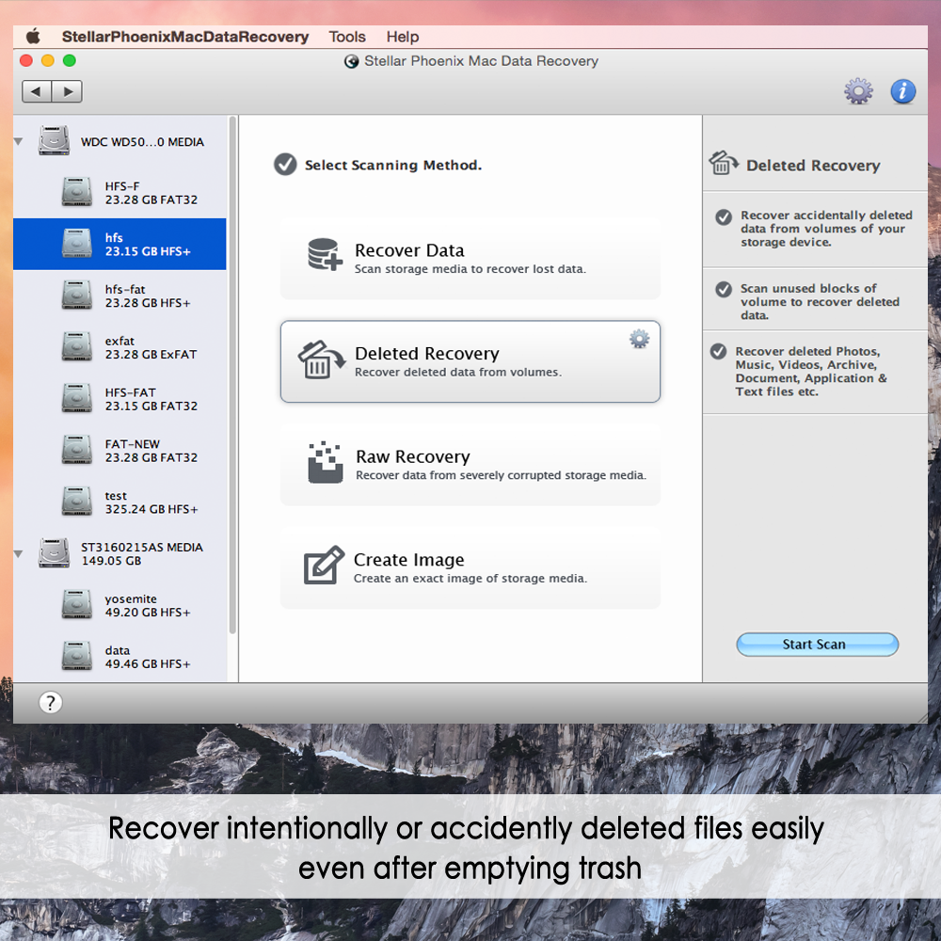Click the Select Scanning Method check icon
This screenshot has height=941, width=941.
285,164
